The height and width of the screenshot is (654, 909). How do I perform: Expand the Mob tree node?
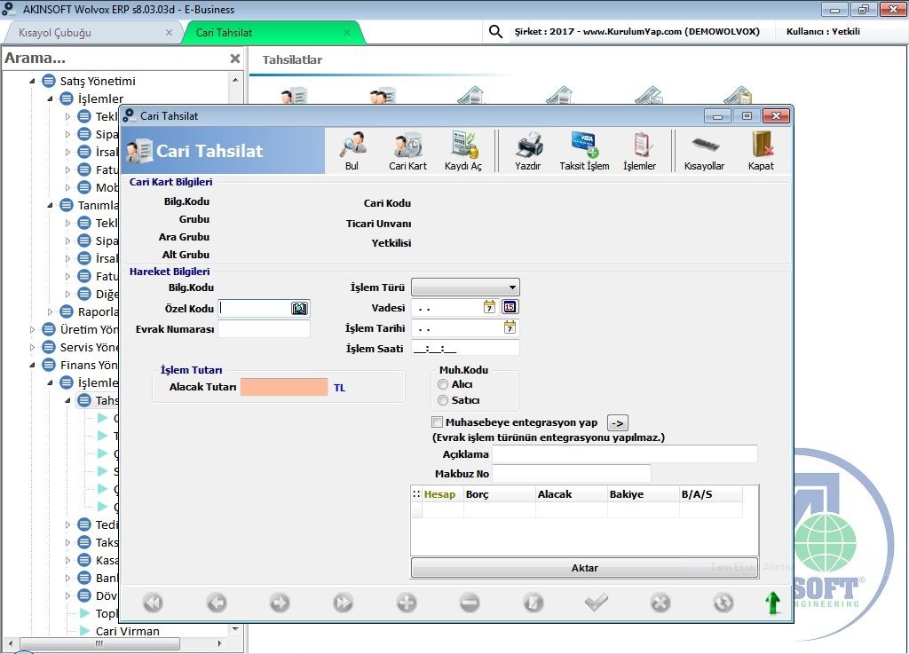(x=67, y=187)
